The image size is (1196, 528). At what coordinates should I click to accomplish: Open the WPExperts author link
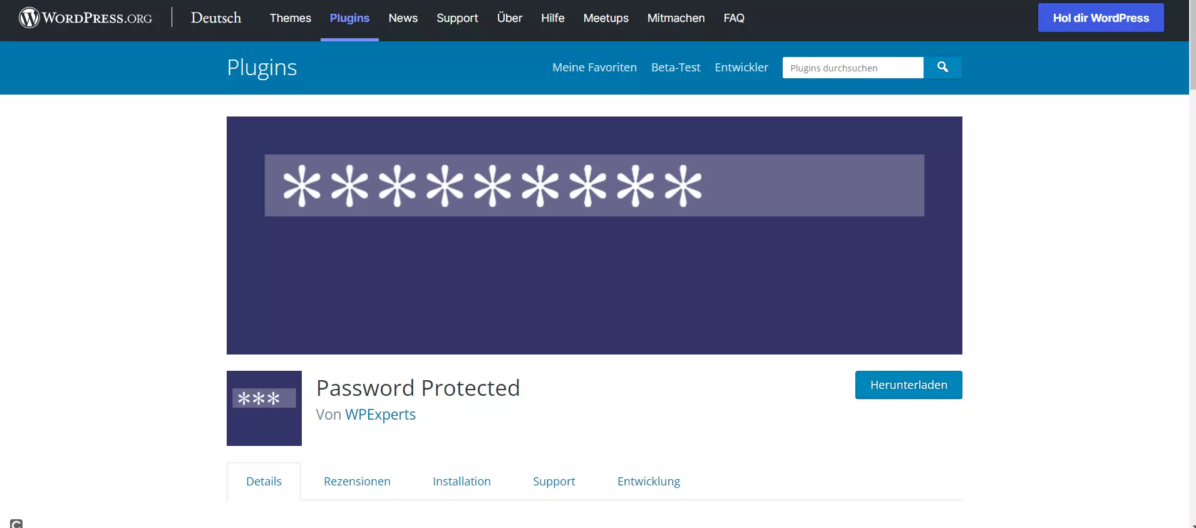click(380, 415)
